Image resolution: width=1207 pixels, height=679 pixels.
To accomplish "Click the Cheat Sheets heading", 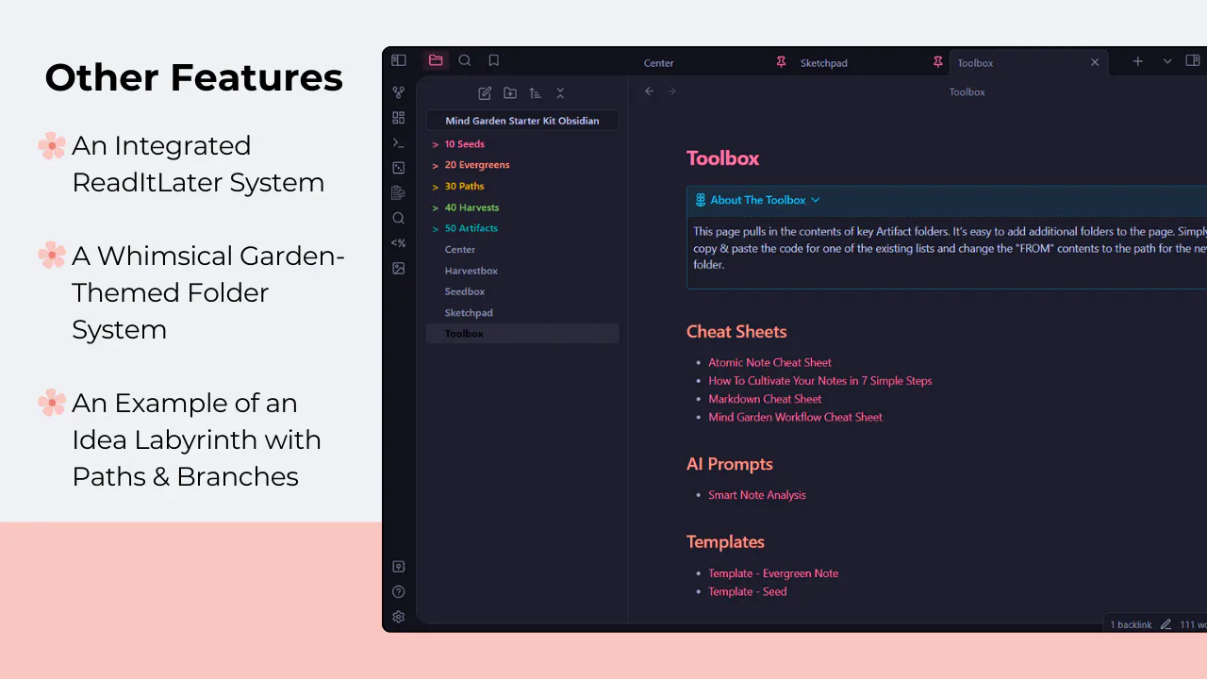I will pyautogui.click(x=736, y=332).
